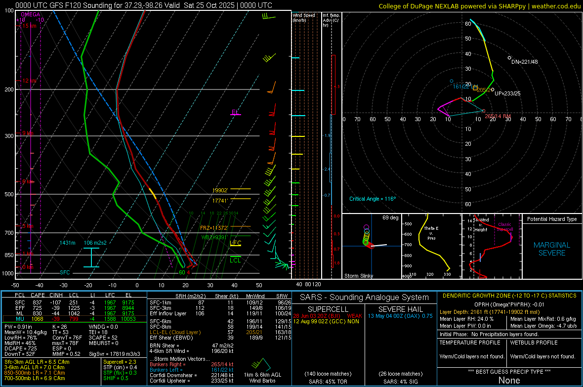Click the Bunkers Left = 161/22 kt line
Screen dimensions: 583x387
(x=192, y=370)
